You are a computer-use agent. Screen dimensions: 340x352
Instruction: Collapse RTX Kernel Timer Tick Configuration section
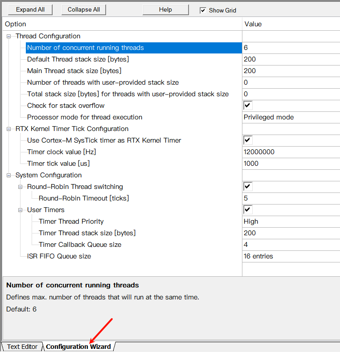9,129
